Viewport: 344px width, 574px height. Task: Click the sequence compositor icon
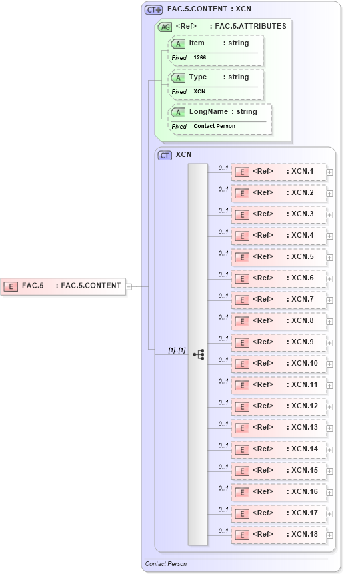pyautogui.click(x=199, y=354)
